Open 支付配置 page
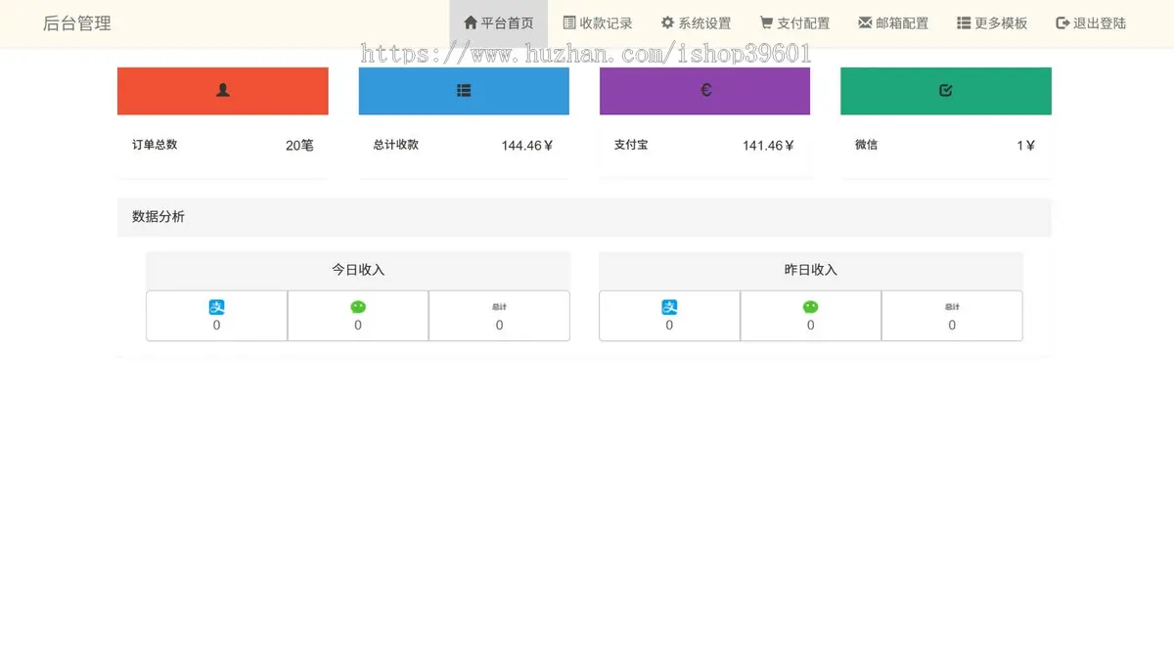This screenshot has width=1174, height=660. 794,23
